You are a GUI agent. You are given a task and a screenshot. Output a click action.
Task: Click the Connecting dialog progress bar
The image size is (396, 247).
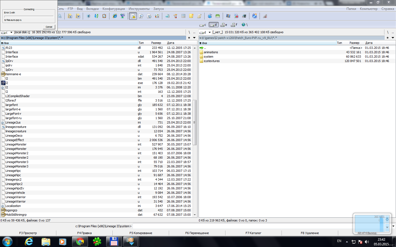coord(29,16)
